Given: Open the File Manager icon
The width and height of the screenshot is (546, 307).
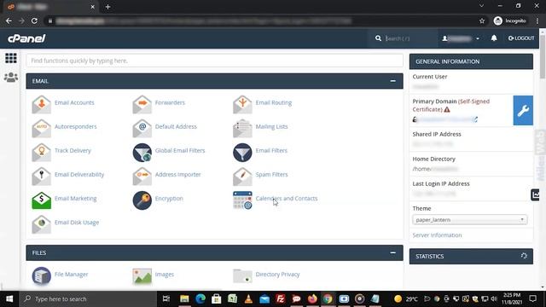Looking at the screenshot, I should click(x=42, y=276).
